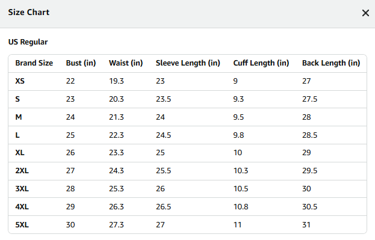Click the 10.8 cuff length for 4XL

[x=241, y=206]
